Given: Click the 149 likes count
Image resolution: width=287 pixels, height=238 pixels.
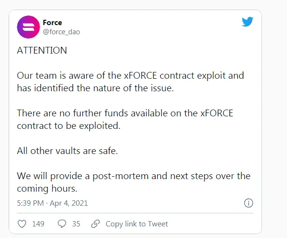Looking at the screenshot, I should pos(38,224).
